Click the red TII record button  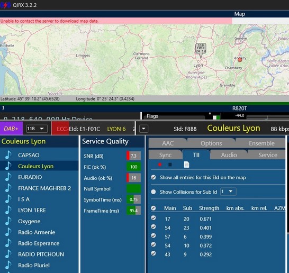click(x=160, y=165)
